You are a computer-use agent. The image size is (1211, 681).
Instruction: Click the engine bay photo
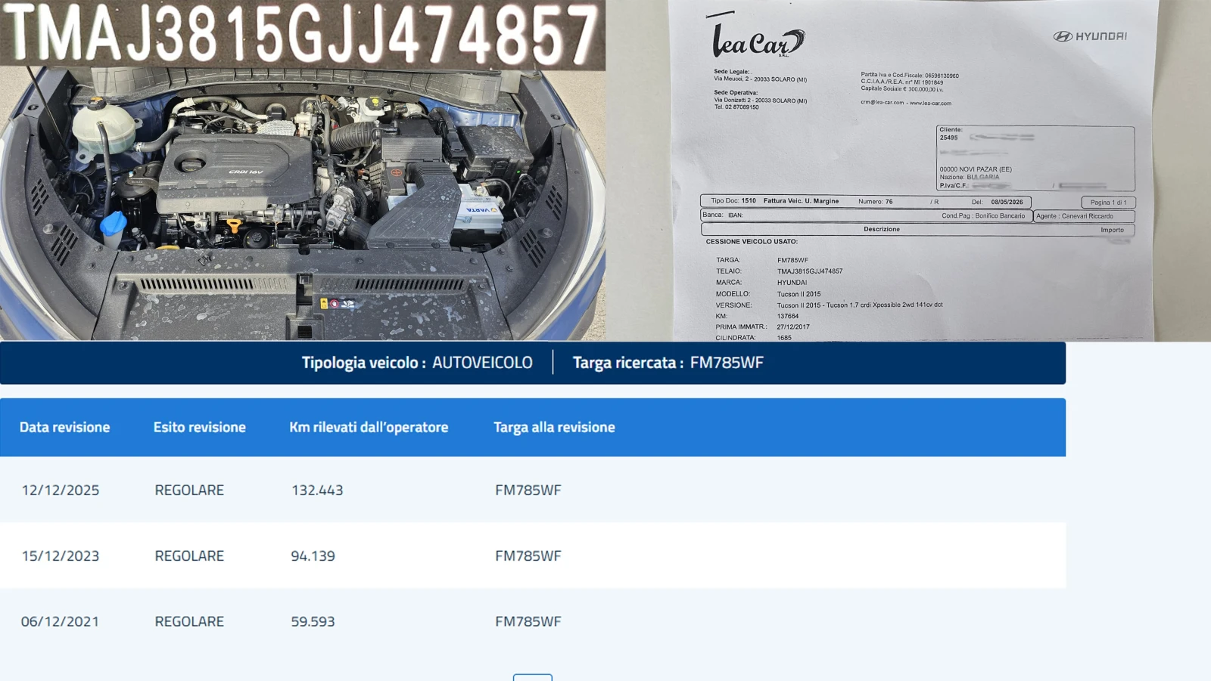click(x=303, y=204)
